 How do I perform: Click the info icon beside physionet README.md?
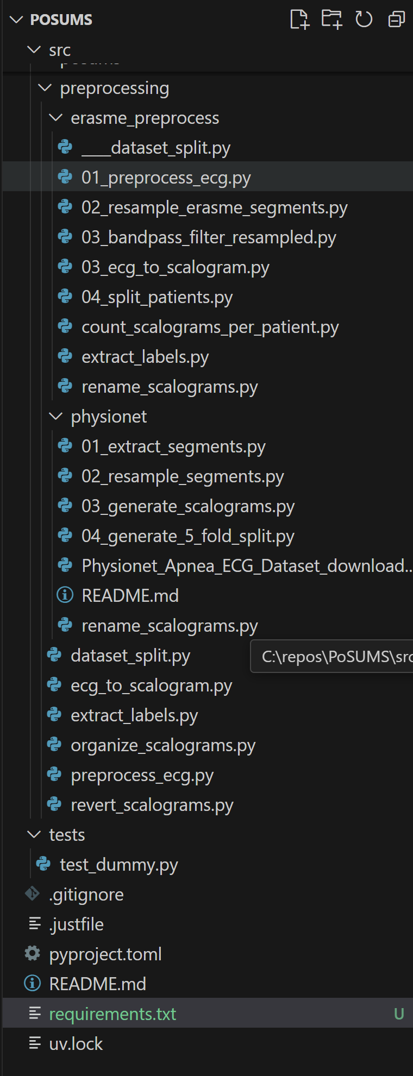[65, 595]
